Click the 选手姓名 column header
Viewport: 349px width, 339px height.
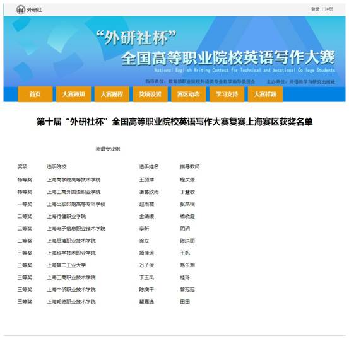(x=149, y=166)
